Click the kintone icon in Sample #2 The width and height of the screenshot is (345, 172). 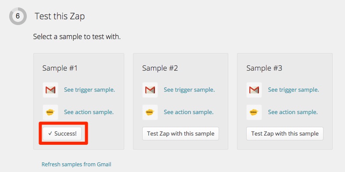[x=150, y=112]
